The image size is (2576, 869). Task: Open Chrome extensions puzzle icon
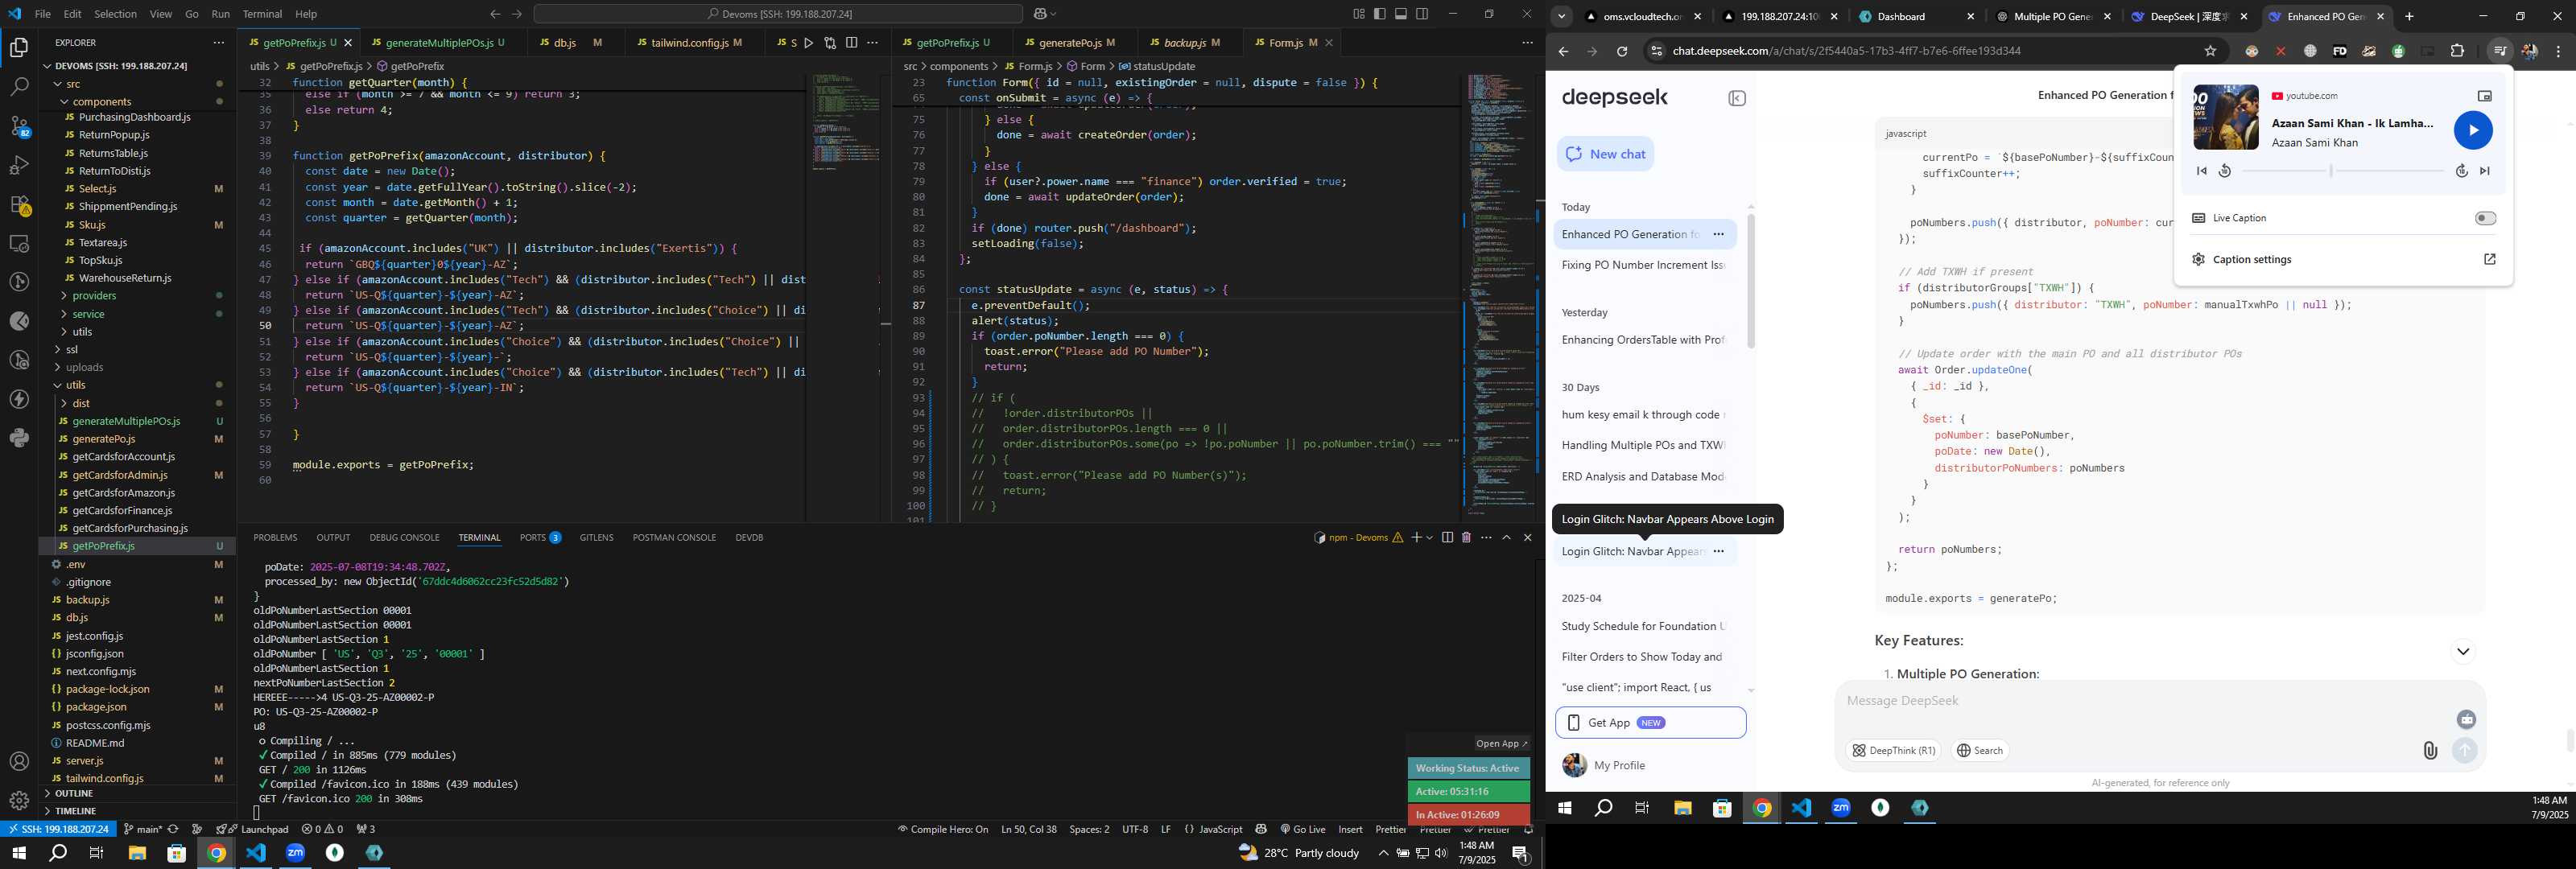pyautogui.click(x=2457, y=51)
